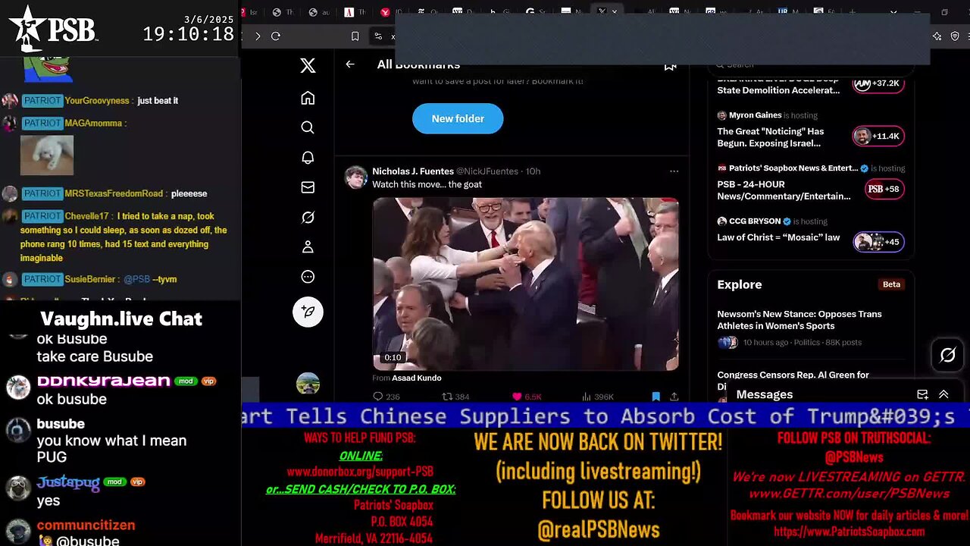Open Asaad Kundo source link

point(416,378)
